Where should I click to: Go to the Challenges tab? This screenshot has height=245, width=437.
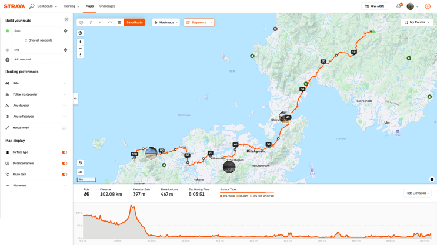click(107, 6)
